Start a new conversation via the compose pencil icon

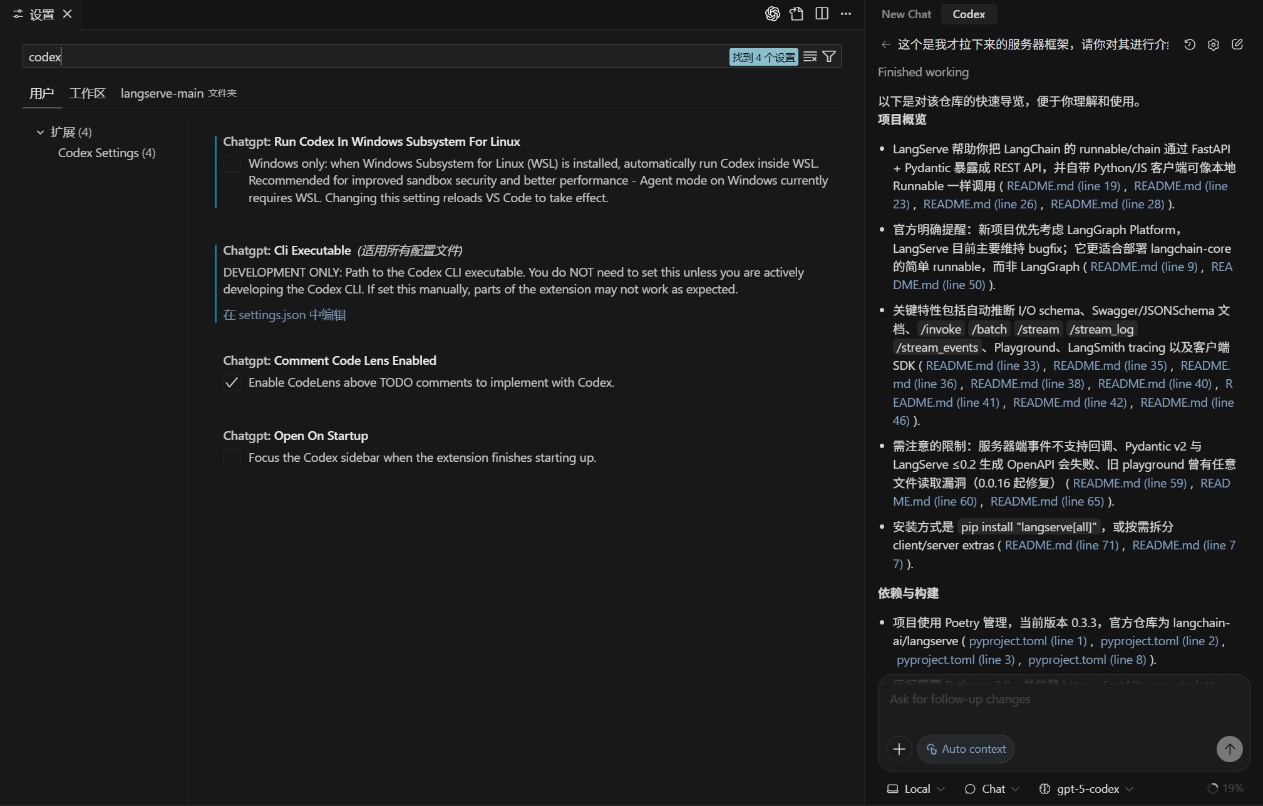(1238, 44)
